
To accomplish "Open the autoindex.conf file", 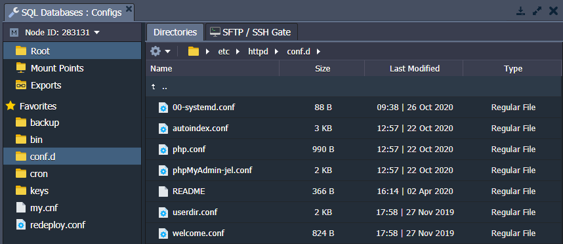I will pyautogui.click(x=200, y=128).
